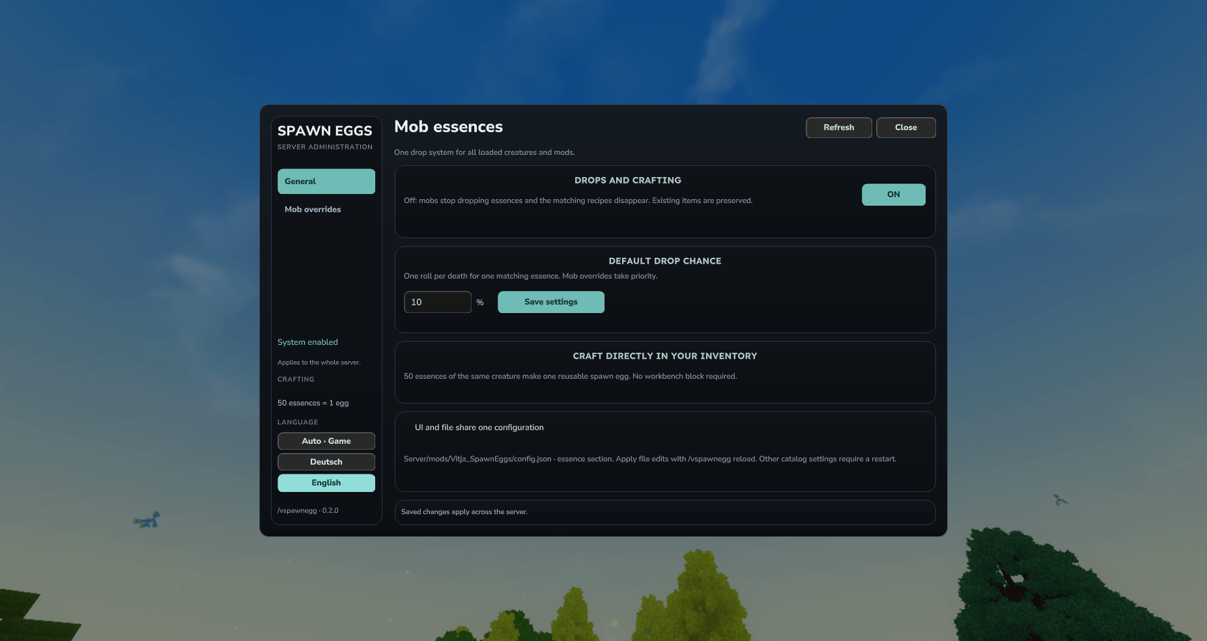This screenshot has height=641, width=1207.
Task: Click the config.json file path description
Action: (650, 459)
